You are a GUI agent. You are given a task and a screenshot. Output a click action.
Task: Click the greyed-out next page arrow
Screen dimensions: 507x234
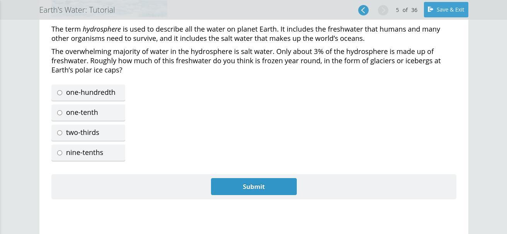pyautogui.click(x=383, y=10)
